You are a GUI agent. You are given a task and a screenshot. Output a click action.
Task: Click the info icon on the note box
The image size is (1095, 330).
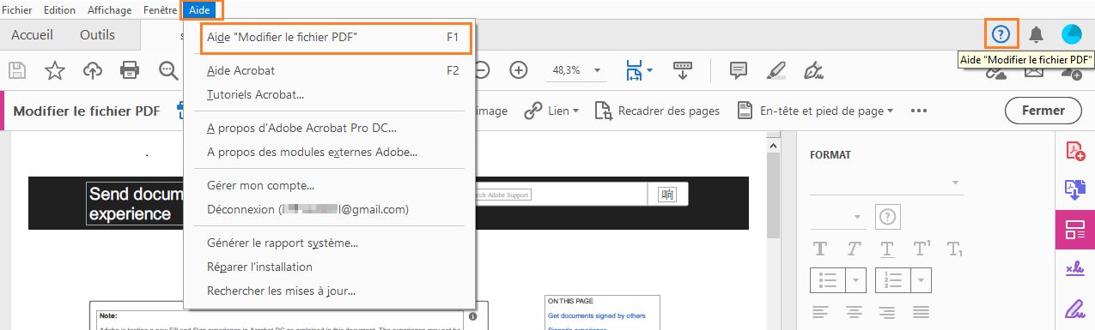point(473,316)
